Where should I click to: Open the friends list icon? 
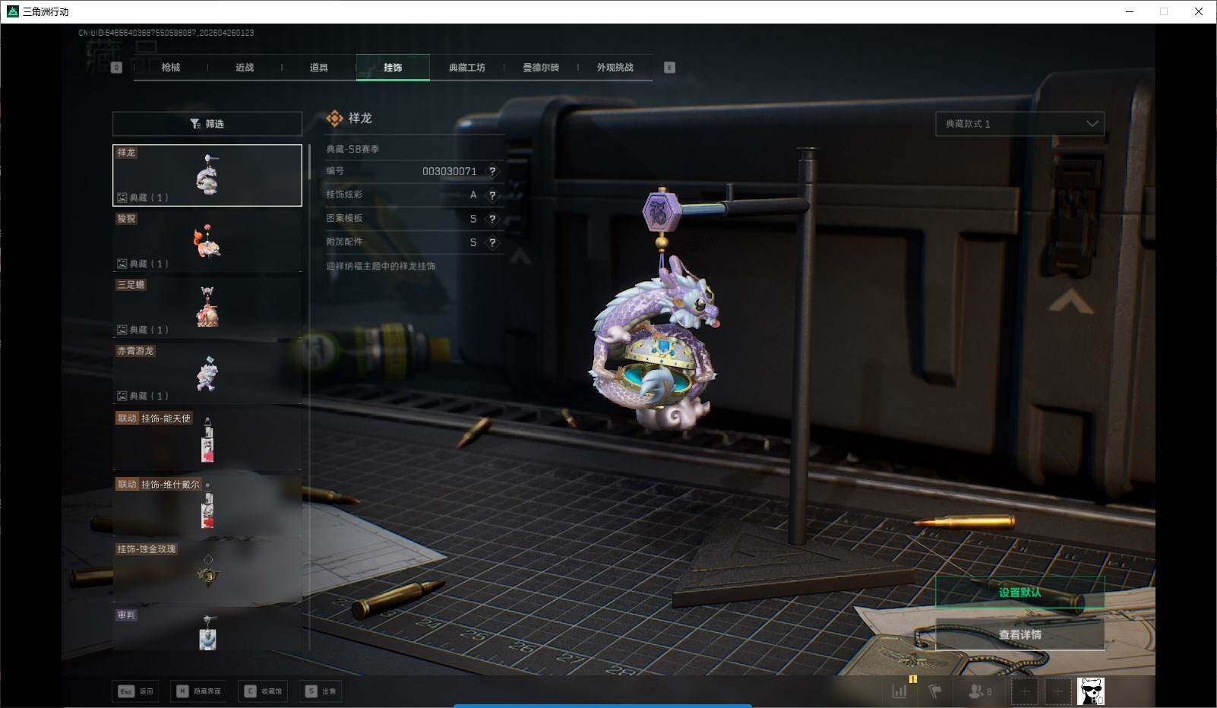coord(979,691)
